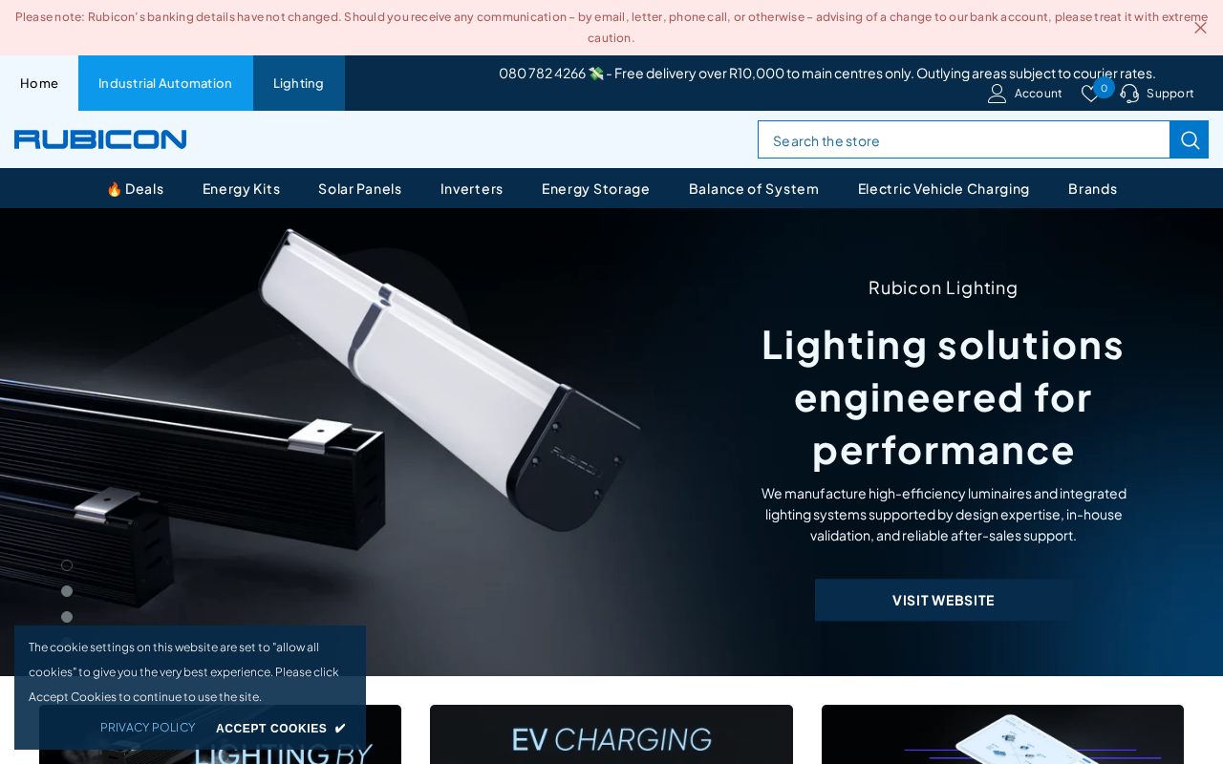Open the Deals menu with fire icon
Screen dimensions: 1223x764
[x=135, y=188]
